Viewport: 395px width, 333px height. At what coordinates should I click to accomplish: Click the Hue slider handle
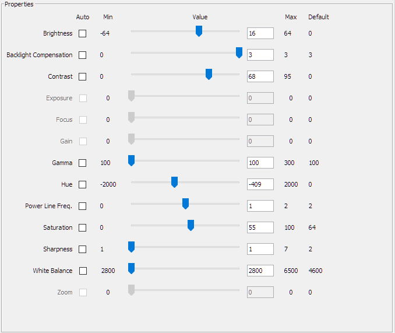coord(174,182)
